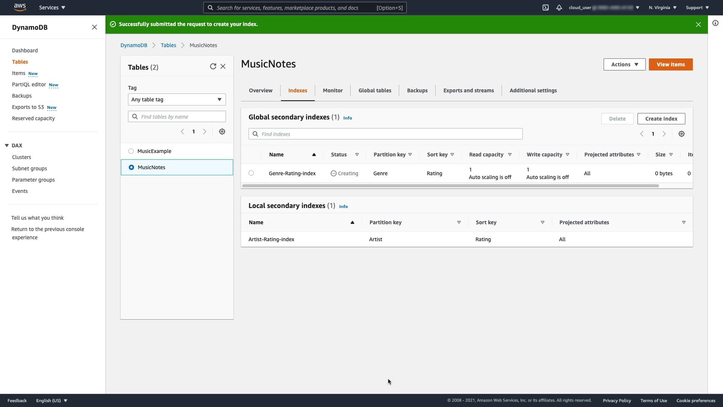Open the Any table tag dropdown
Screen dimensions: 723x407
(177, 99)
